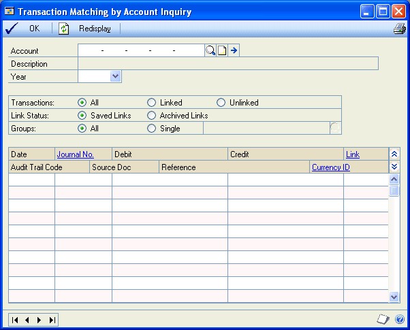Click the Audit Trail Code header
Screen dimensions: 410x330
click(49, 167)
